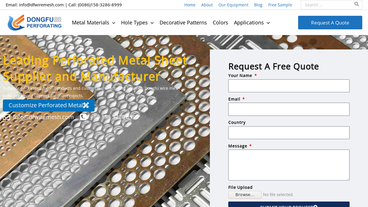Focus the Country input field
368x207 pixels.
pyautogui.click(x=289, y=132)
